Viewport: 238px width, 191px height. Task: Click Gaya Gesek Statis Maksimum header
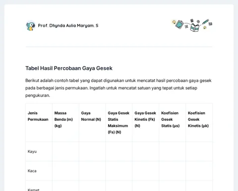(x=119, y=122)
